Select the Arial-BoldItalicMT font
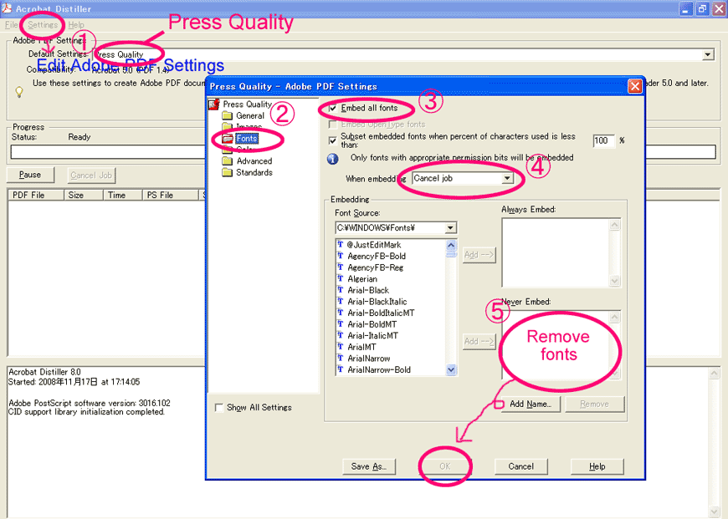Screen dimensions: 728x519 click(x=381, y=313)
